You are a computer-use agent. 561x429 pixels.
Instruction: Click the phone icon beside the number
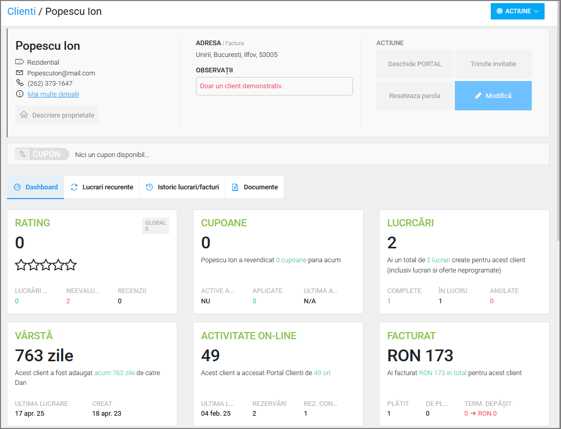[x=19, y=83]
